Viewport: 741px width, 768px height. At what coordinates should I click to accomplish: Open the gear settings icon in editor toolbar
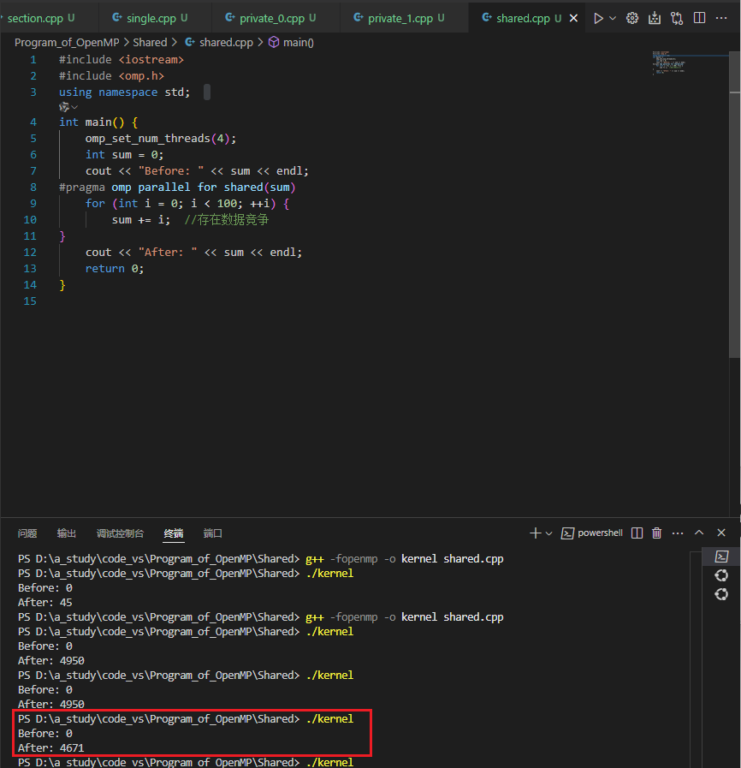pos(631,18)
